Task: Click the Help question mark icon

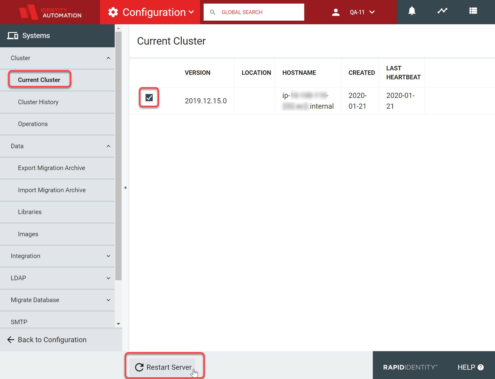Action: pyautogui.click(x=481, y=367)
